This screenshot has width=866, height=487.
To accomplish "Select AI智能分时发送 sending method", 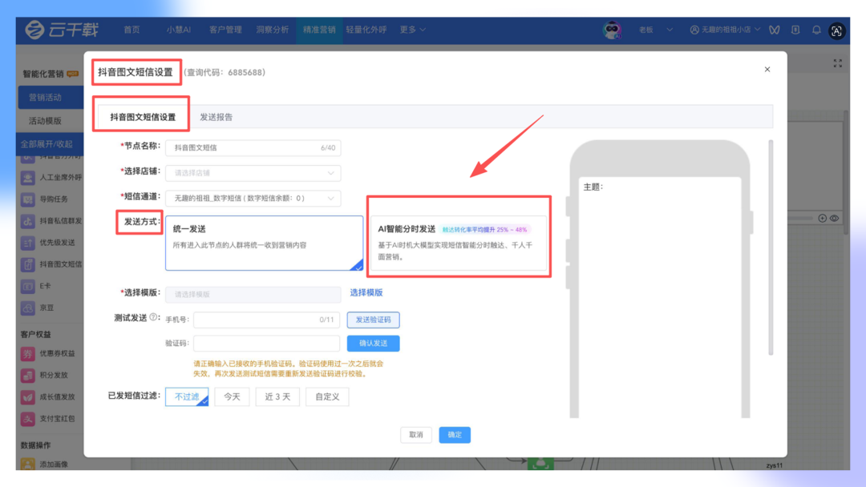I will point(459,243).
